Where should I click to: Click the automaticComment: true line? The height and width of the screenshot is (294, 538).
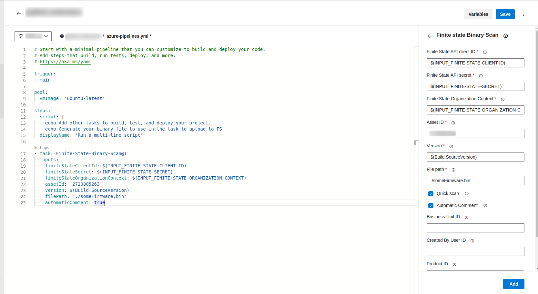tap(75, 202)
